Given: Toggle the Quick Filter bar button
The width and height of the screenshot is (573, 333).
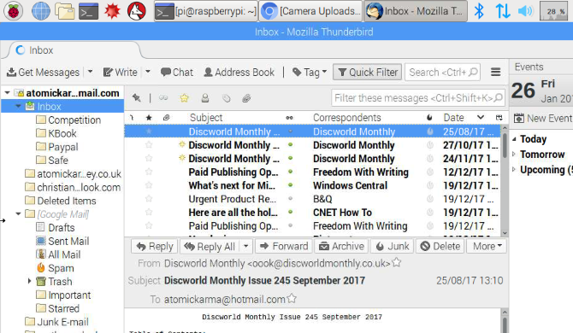Looking at the screenshot, I should tap(367, 72).
